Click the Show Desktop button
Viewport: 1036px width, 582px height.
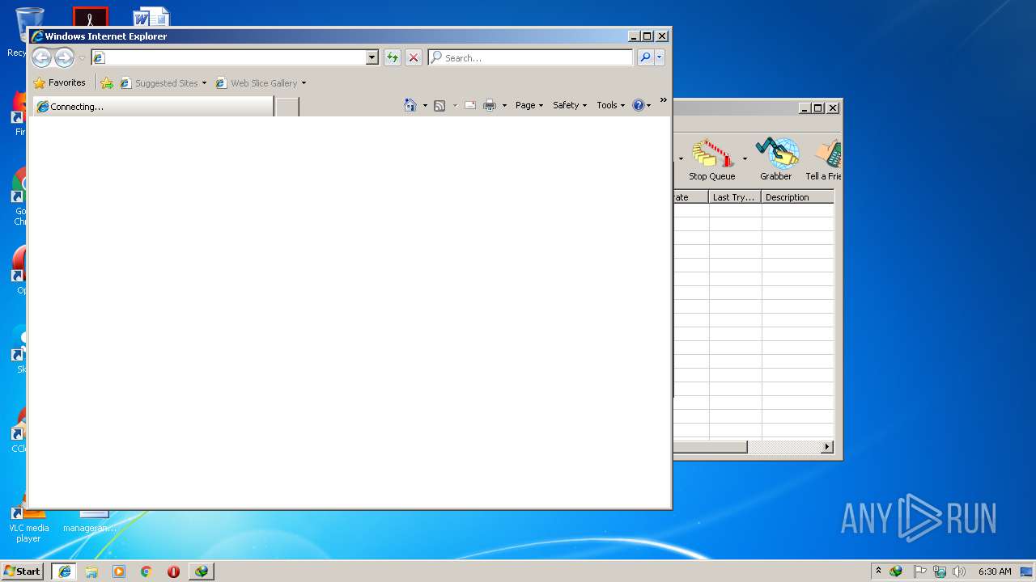pos(1027,571)
